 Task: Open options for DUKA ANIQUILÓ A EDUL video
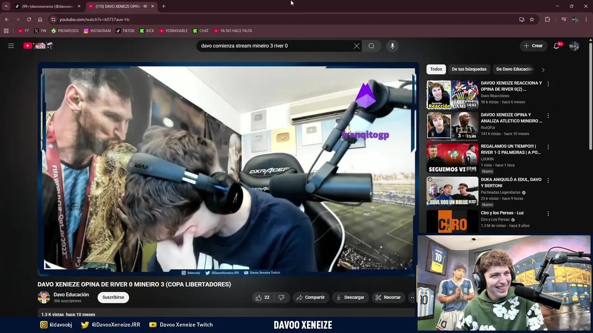pos(548,180)
